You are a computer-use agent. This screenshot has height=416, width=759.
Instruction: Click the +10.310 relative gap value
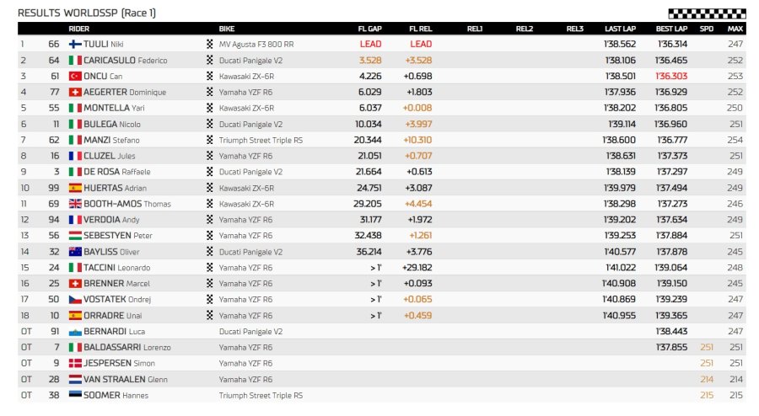coord(417,140)
